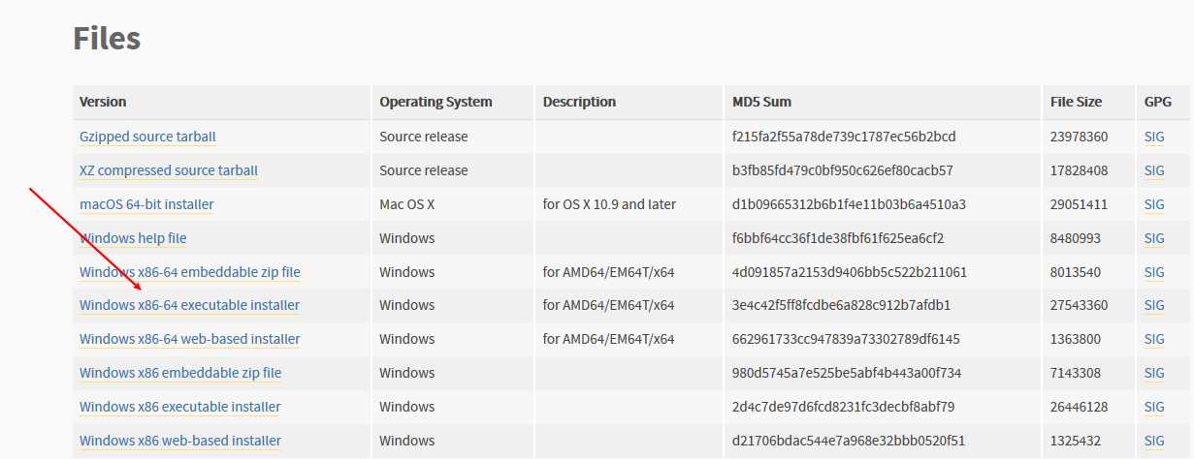
Task: Click SIG link for macOS 64-bit installer
Action: tap(1154, 204)
